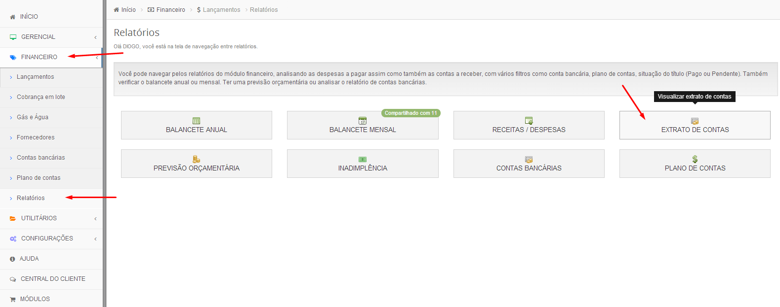The width and height of the screenshot is (780, 307).
Task: Click the chat icon next to CENTRAL DO CLIENTE
Action: 13,279
